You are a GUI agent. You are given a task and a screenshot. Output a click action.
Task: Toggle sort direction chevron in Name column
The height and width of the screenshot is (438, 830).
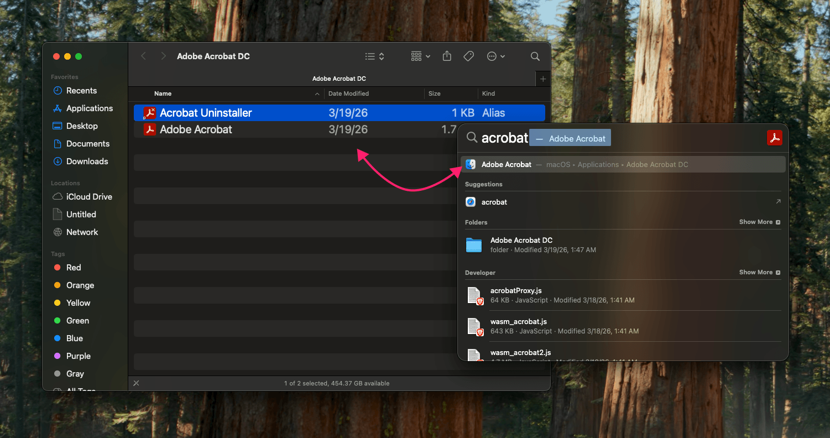(x=317, y=94)
